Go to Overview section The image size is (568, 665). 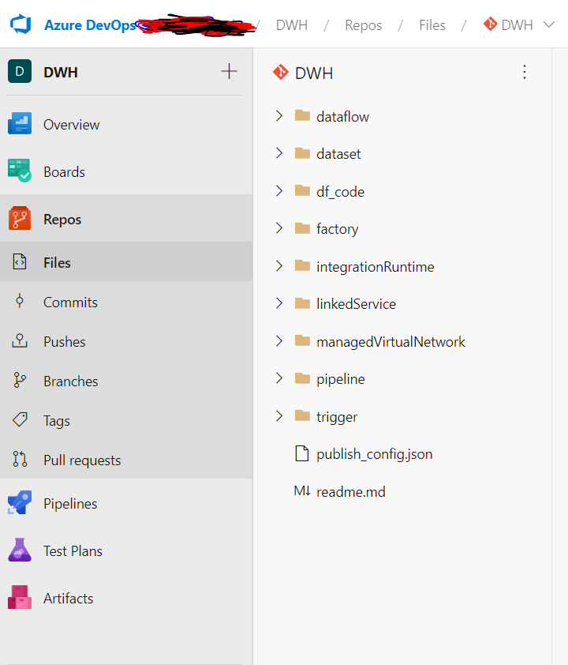click(72, 125)
